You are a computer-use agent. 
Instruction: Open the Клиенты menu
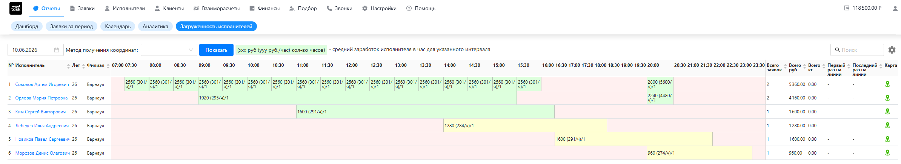(169, 8)
